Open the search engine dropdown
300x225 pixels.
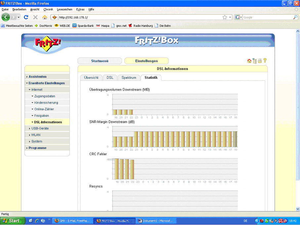point(239,17)
